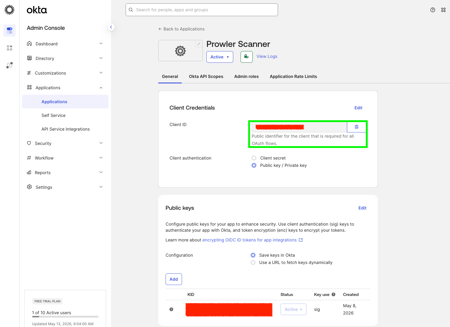The image size is (450, 327).
Task: Open the key's Active status dropdown
Action: pos(293,309)
